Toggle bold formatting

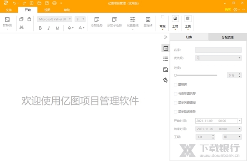pos(40,28)
